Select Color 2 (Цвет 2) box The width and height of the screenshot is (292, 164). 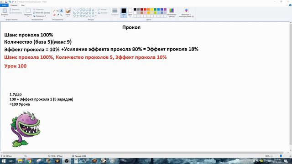pos(130,13)
